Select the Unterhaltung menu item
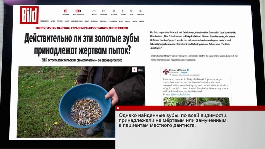 coord(76,21)
